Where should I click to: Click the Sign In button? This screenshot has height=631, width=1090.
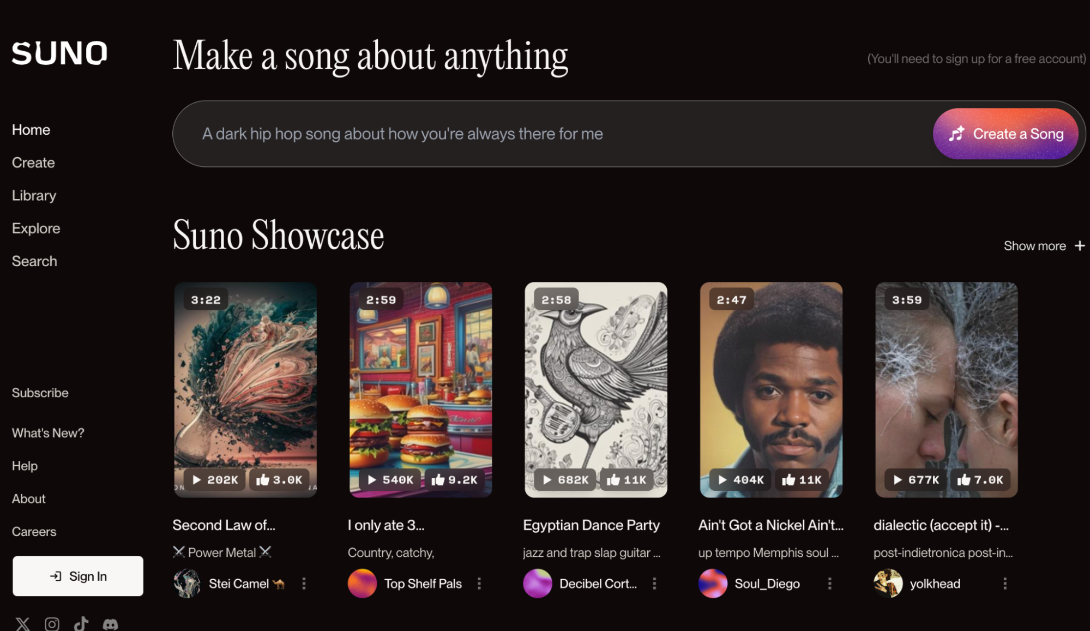(77, 576)
